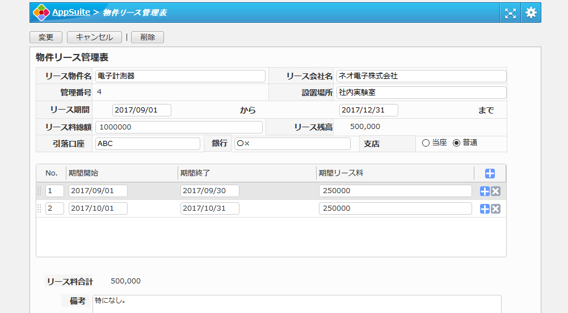568x313 pixels.
Task: Click the AppSuite logo icon
Action: click(x=41, y=12)
